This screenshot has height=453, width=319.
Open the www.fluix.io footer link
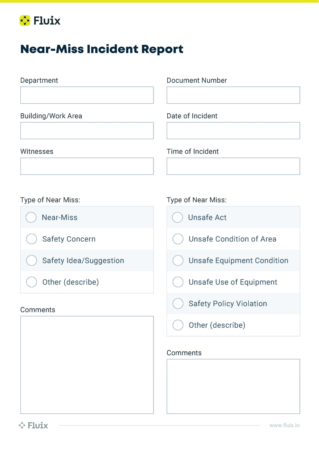coord(284,425)
